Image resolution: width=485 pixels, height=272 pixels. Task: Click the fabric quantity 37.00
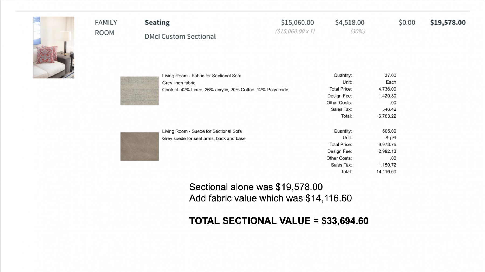(390, 75)
